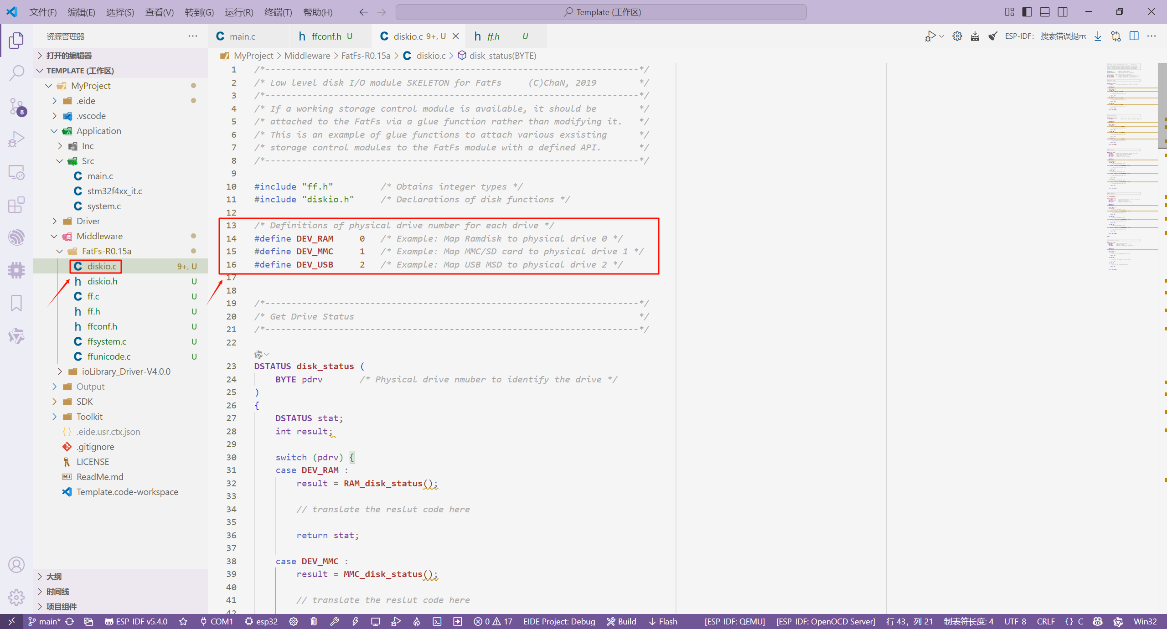Expand the 大纲 outline section
The image size is (1167, 629).
click(54, 577)
